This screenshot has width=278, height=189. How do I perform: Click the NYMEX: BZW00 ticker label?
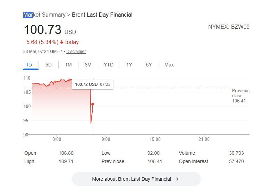(x=229, y=27)
